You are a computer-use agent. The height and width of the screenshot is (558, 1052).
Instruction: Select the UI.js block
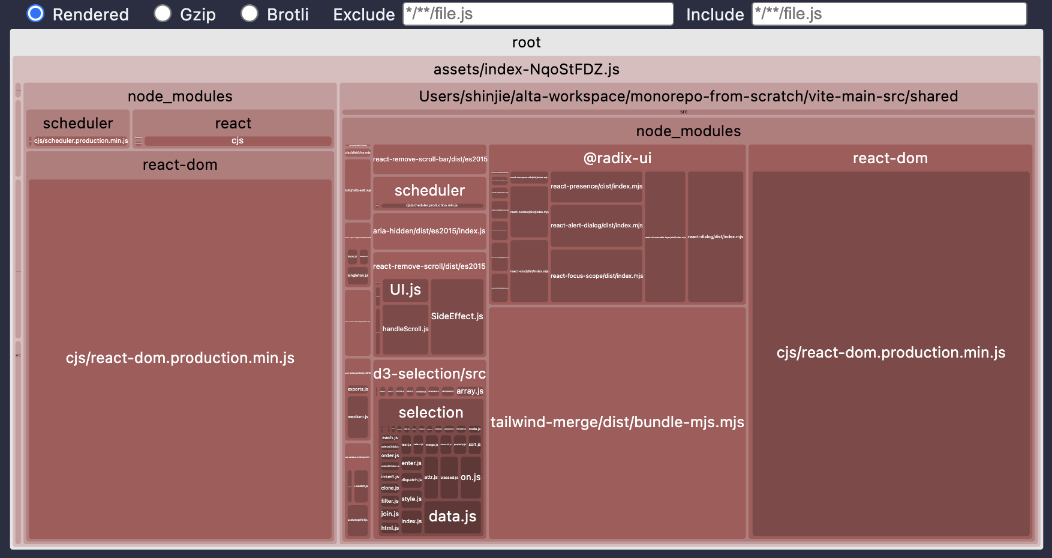(x=405, y=290)
